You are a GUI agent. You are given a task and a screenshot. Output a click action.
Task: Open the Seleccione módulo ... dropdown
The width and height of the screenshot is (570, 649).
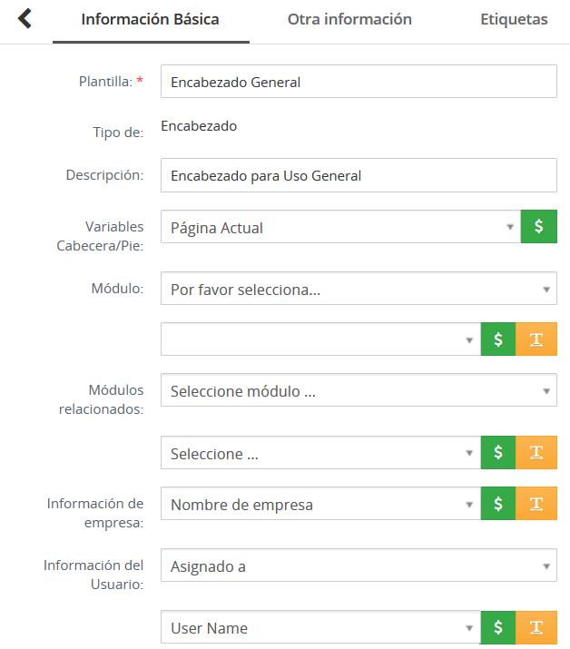pos(358,390)
